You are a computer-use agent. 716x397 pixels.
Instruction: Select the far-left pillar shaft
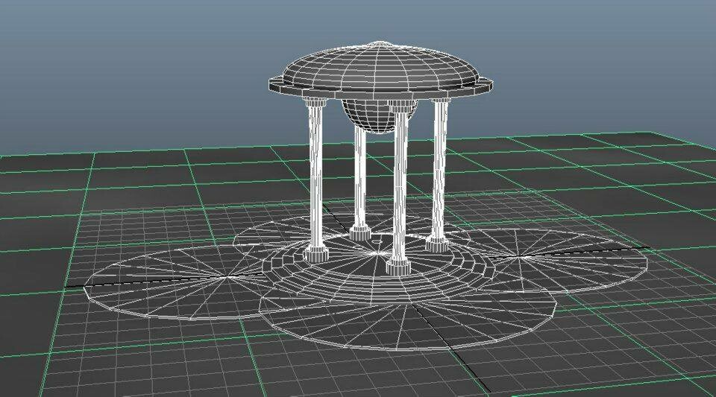pyautogui.click(x=315, y=178)
